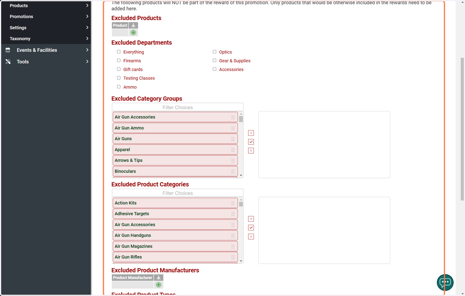Click X icon beside Excluded Category Groups list

coord(251,151)
